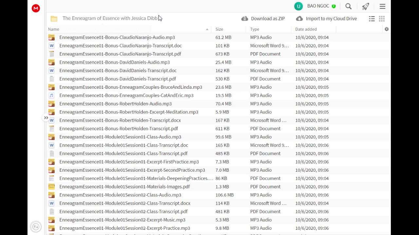The width and height of the screenshot is (419, 235).
Task: Switch to list view
Action: (372, 19)
